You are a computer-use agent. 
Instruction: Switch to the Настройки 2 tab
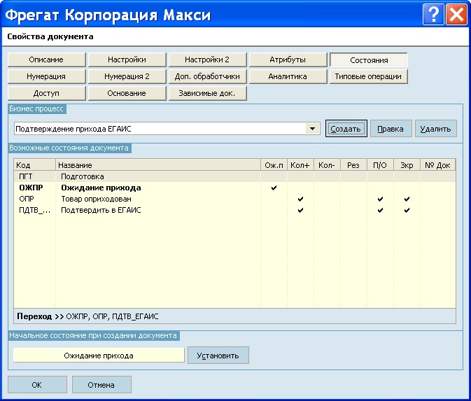[x=207, y=59]
